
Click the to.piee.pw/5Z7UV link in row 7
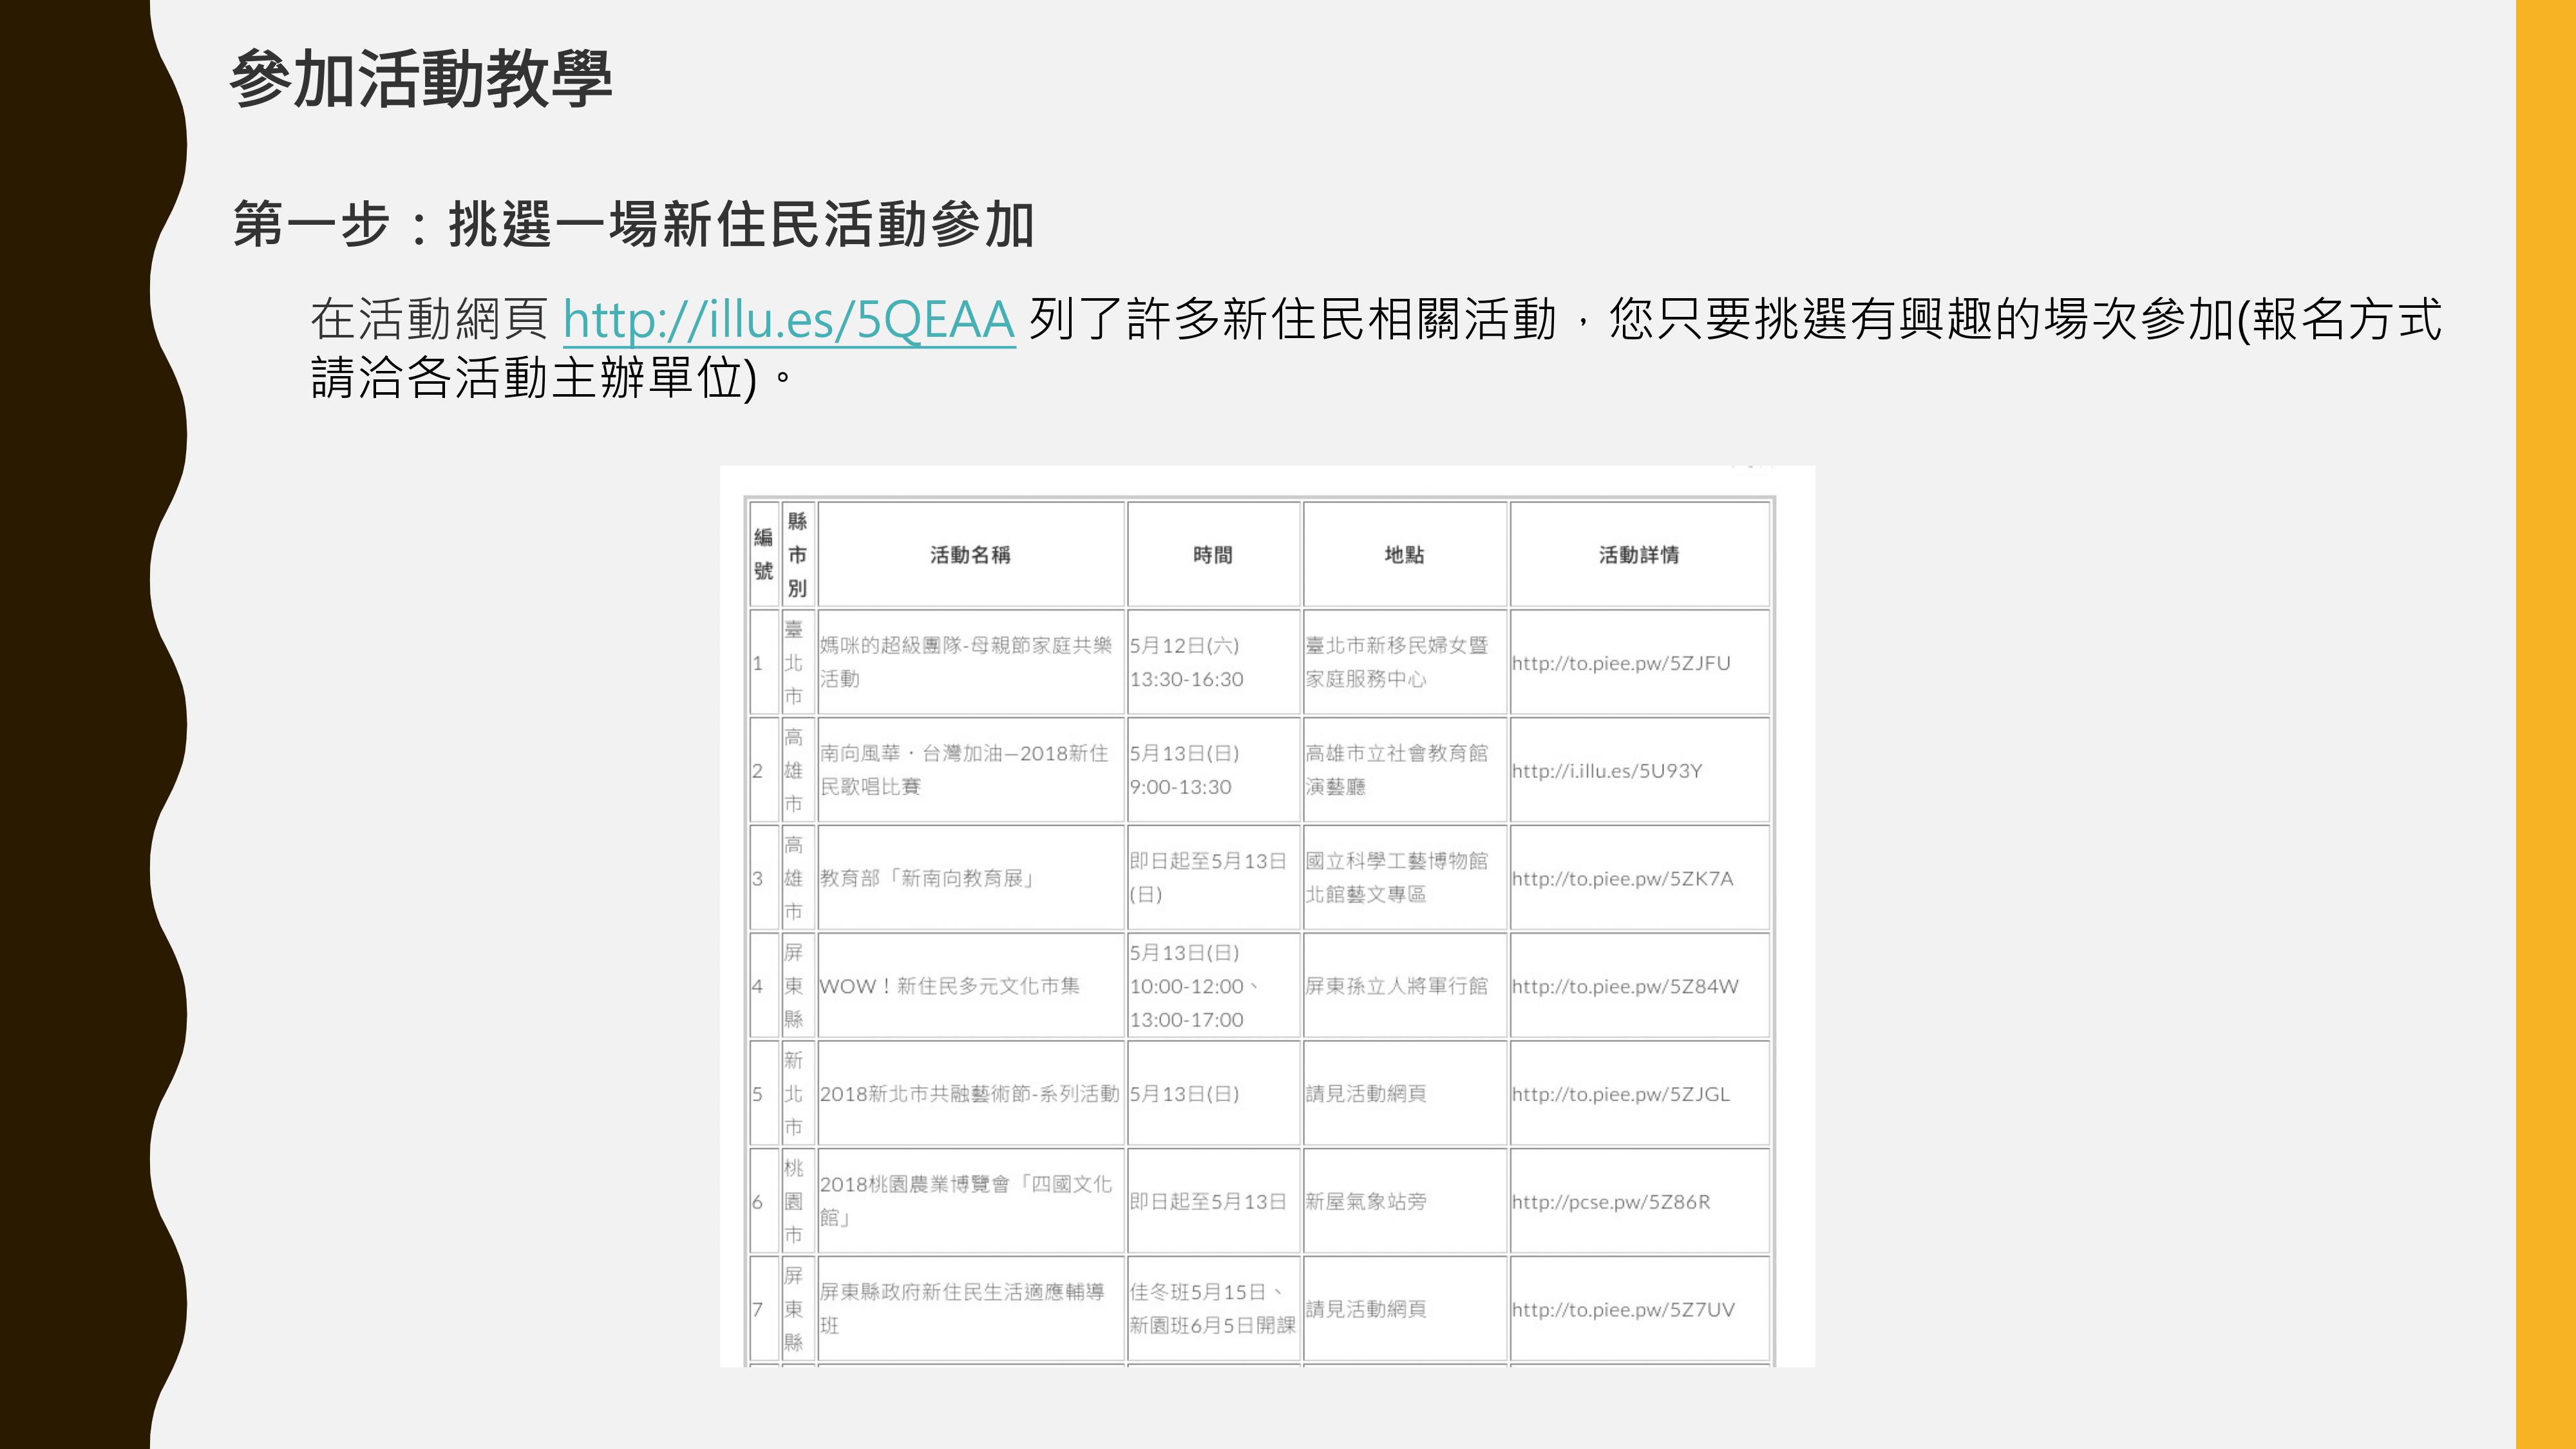pyautogui.click(x=1622, y=1310)
